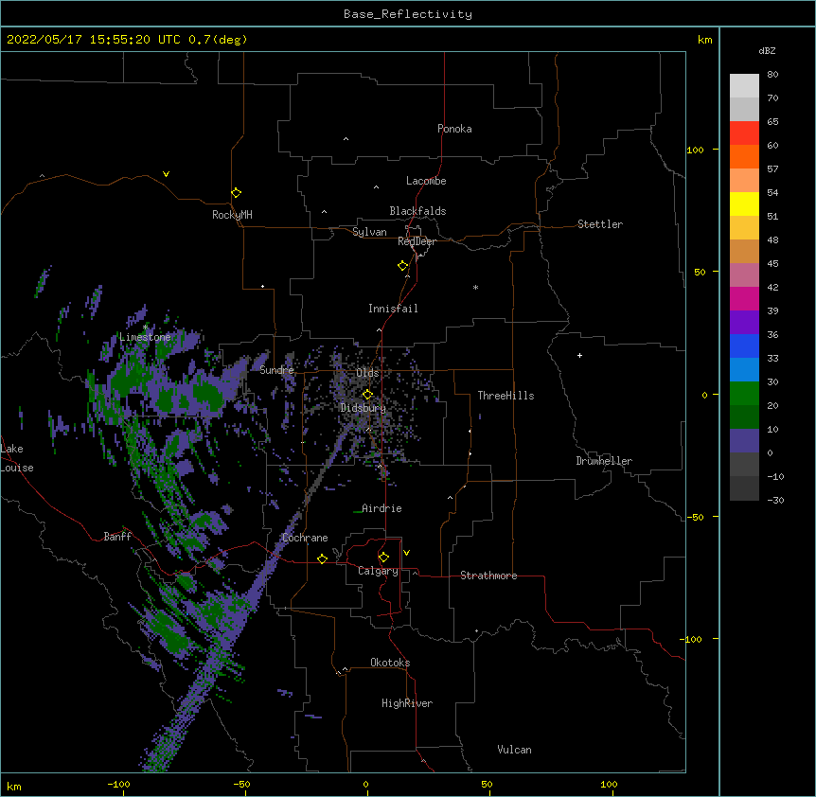
Task: Click the Okotoks city label
Action: [x=390, y=663]
